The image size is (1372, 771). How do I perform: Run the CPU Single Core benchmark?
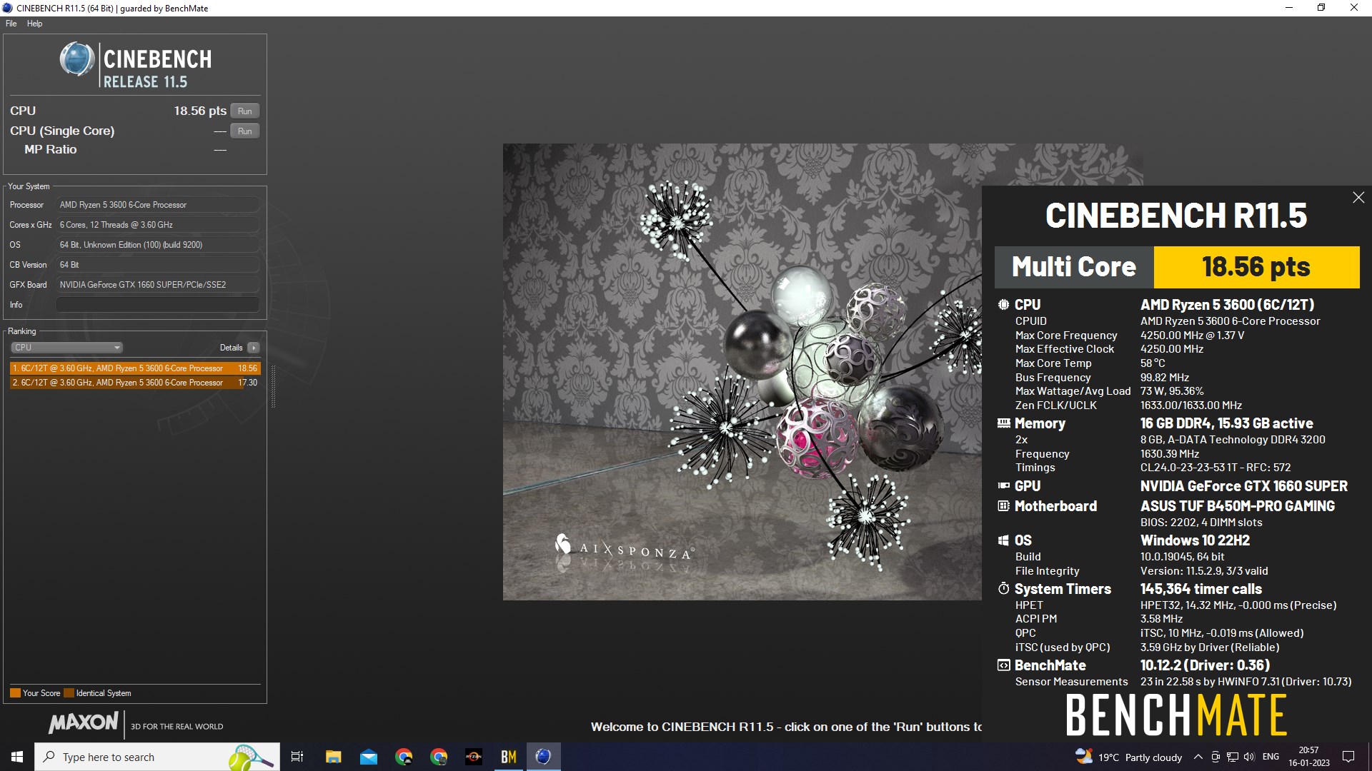coord(244,131)
